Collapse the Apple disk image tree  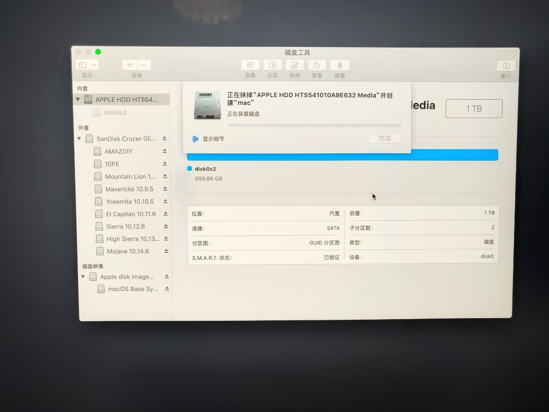click(x=83, y=277)
